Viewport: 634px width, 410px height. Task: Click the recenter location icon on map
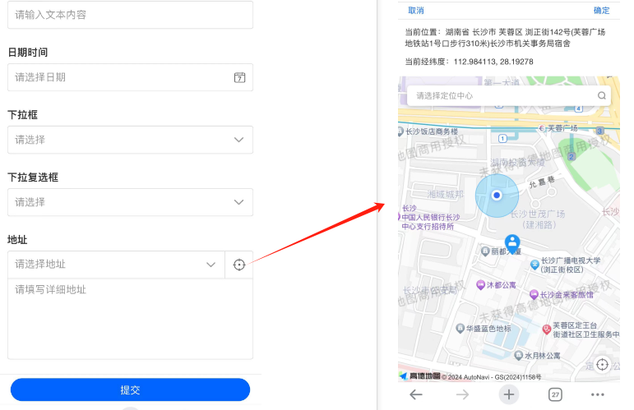click(x=602, y=364)
